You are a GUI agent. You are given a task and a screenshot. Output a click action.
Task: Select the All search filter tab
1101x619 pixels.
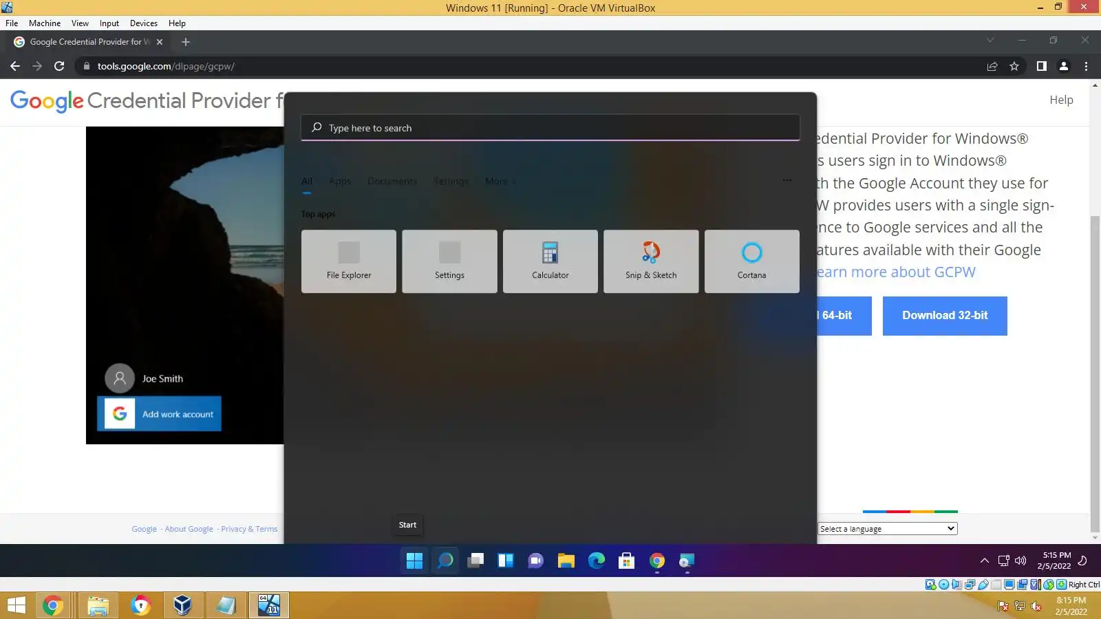(307, 182)
